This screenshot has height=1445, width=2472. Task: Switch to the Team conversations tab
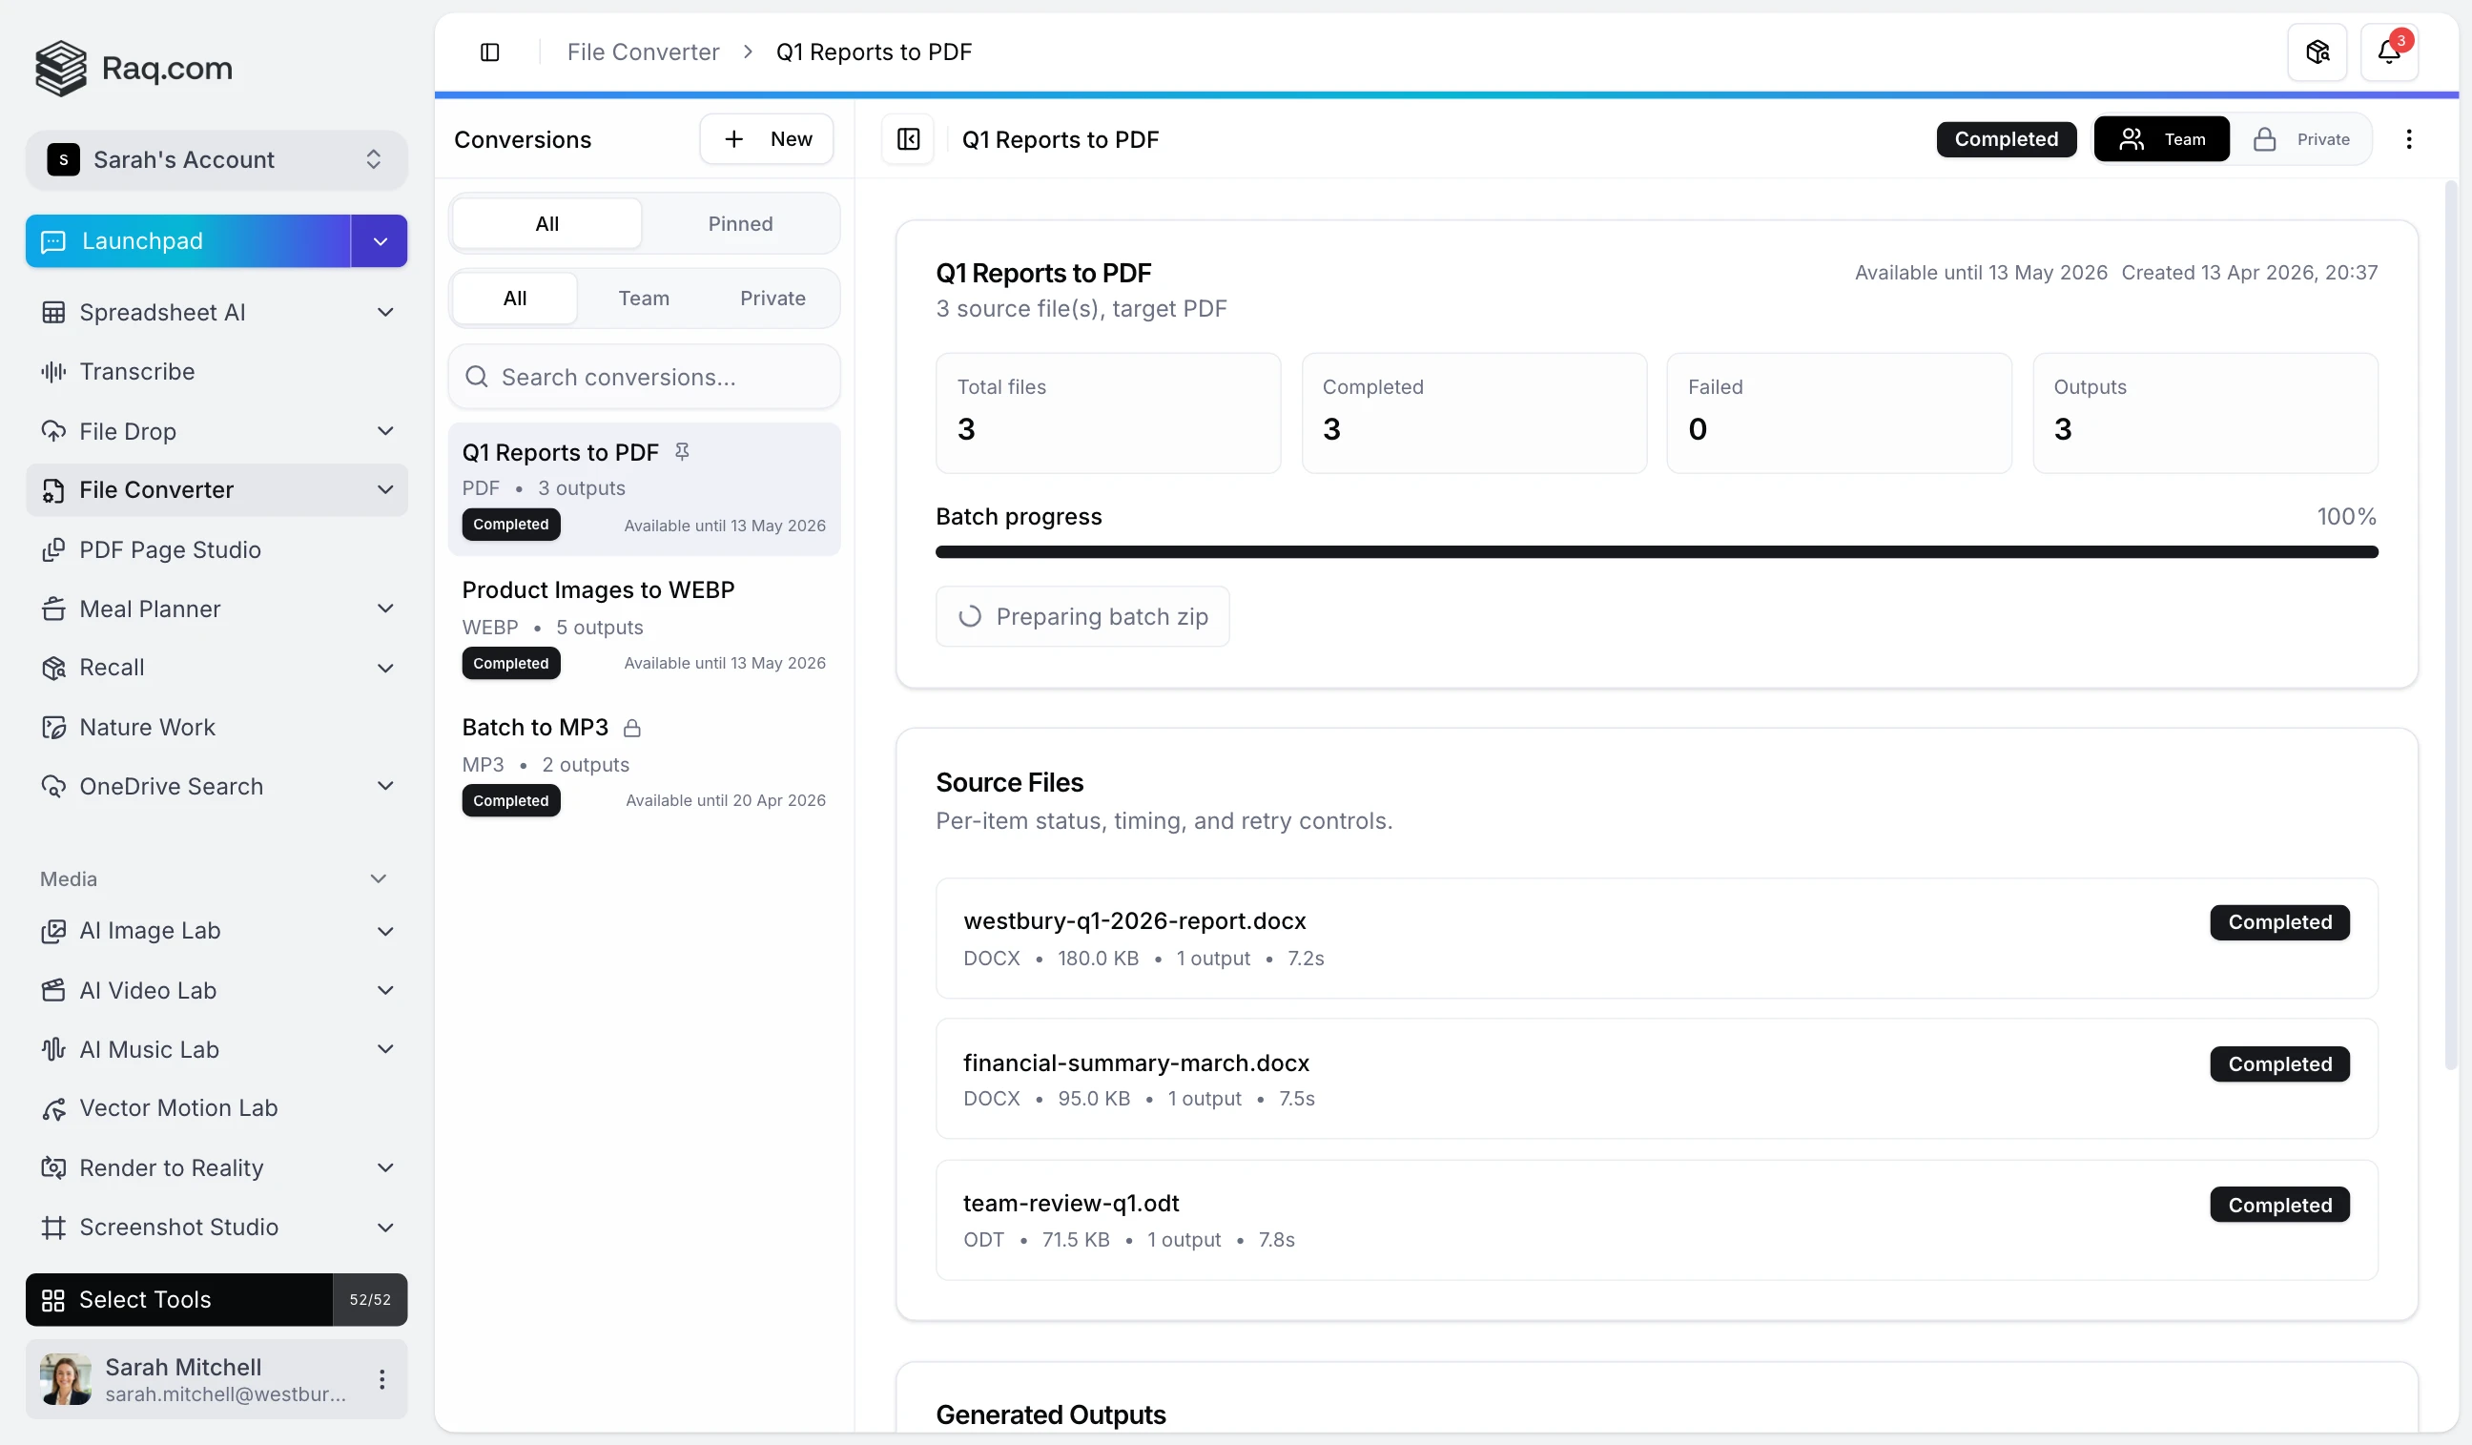point(644,298)
